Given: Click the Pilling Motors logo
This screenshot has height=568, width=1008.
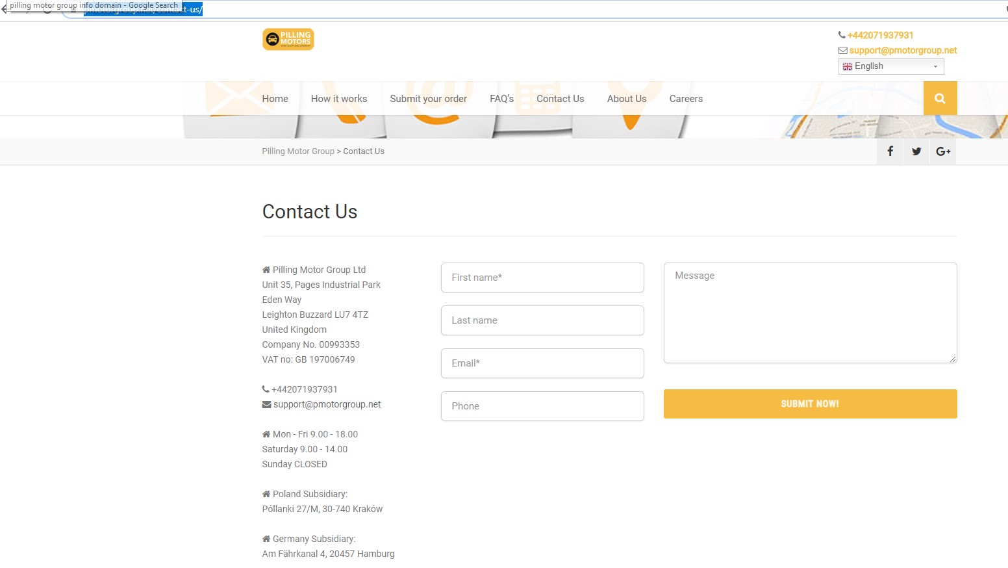Looking at the screenshot, I should (288, 39).
